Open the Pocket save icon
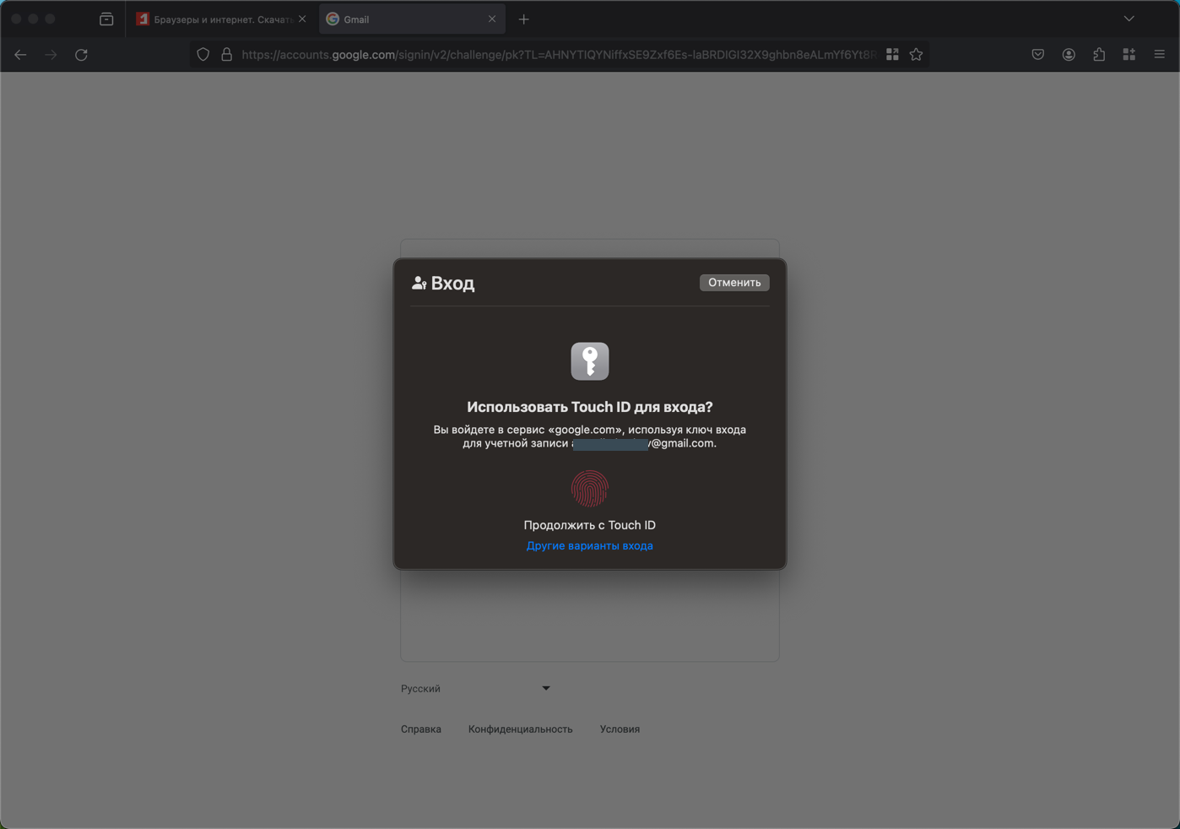This screenshot has width=1180, height=829. (1038, 55)
